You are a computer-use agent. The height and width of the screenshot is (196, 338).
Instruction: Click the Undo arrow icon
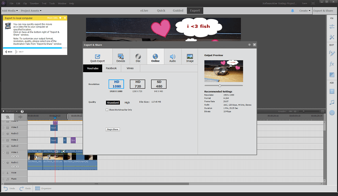5,188
